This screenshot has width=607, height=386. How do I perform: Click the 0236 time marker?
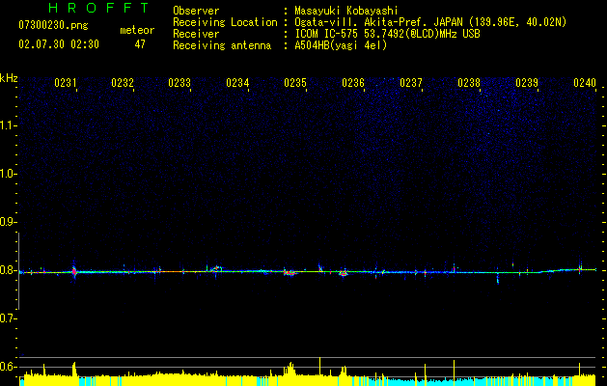coord(353,83)
